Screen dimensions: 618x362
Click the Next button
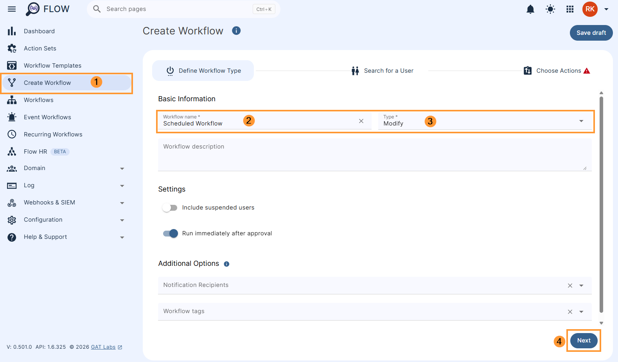click(584, 340)
